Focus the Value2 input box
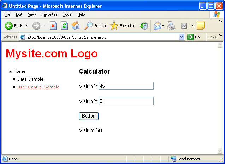This screenshot has height=164, width=225. pyautogui.click(x=126, y=101)
